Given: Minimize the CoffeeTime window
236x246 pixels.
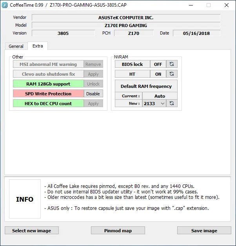Looking at the screenshot, I should [x=191, y=5].
